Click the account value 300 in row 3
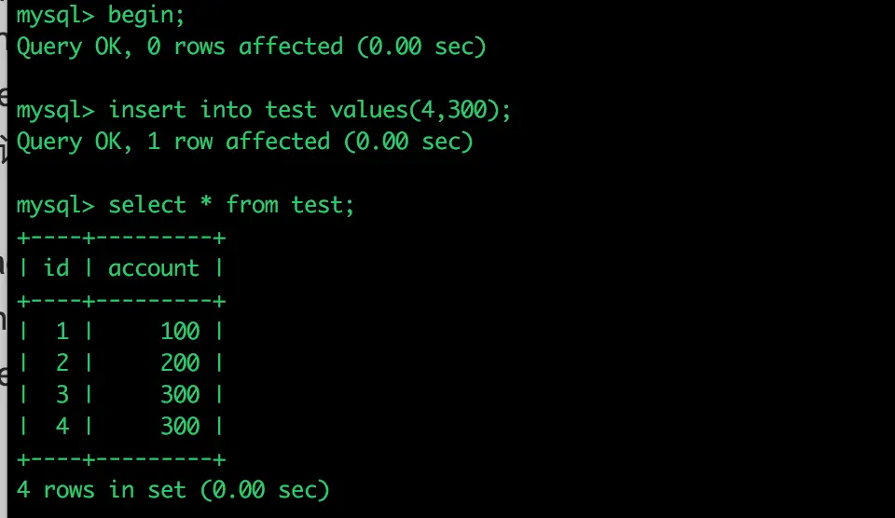895x518 pixels. [x=180, y=395]
